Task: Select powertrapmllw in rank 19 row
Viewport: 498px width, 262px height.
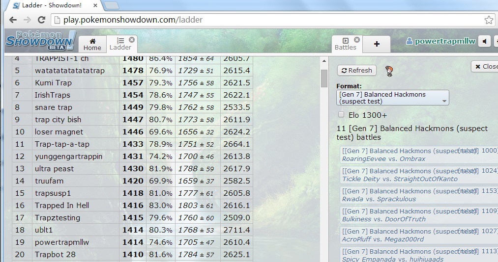Action: (x=61, y=242)
